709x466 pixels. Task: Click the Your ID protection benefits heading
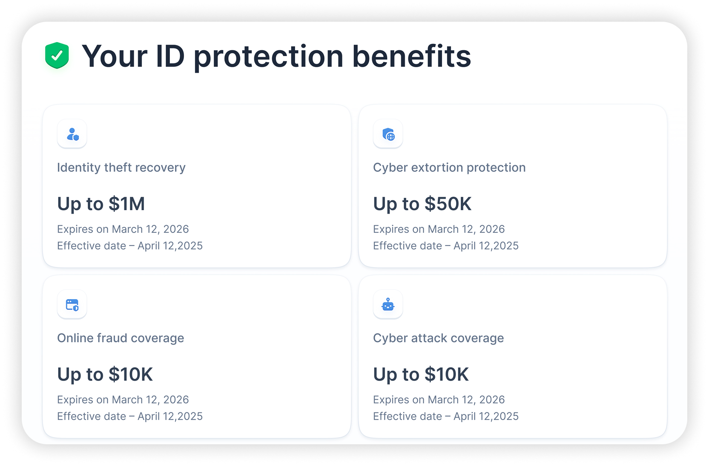[276, 56]
